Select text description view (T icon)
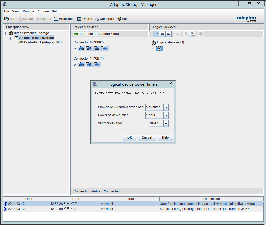The width and height of the screenshot is (266, 225). 156,34
